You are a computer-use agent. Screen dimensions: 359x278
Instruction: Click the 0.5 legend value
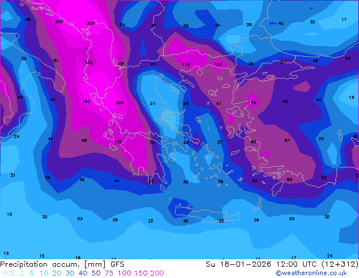[9, 273]
